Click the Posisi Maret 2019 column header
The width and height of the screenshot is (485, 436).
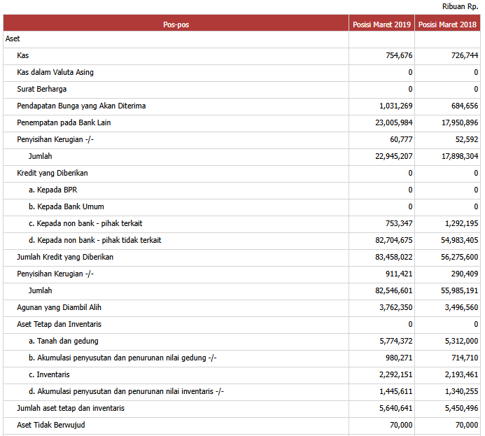tap(381, 24)
